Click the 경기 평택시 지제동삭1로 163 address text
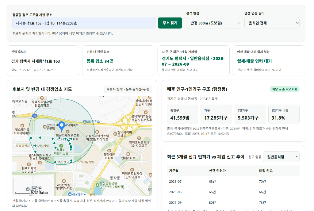Viewport: 314px width, 211px height. tap(36, 61)
